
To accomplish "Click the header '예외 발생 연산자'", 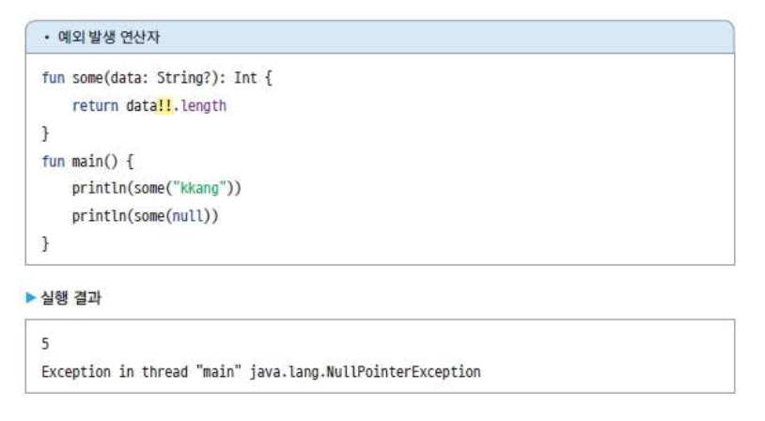I will [108, 37].
